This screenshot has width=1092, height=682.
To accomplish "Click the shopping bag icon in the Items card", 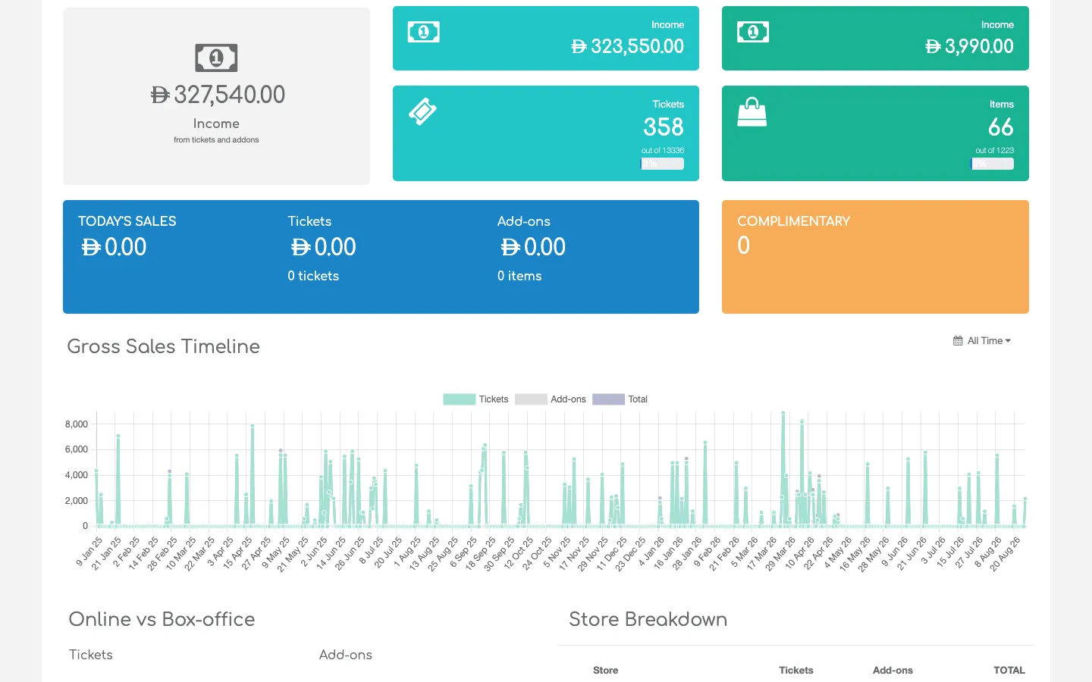I will pos(752,112).
